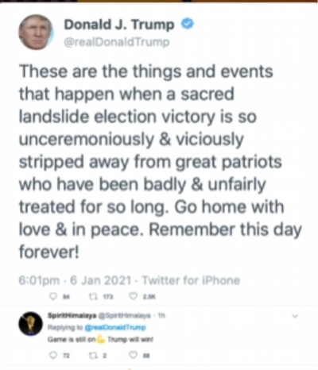
Task: Open the 6:01pm timestamp of the tweet
Action: point(39,280)
